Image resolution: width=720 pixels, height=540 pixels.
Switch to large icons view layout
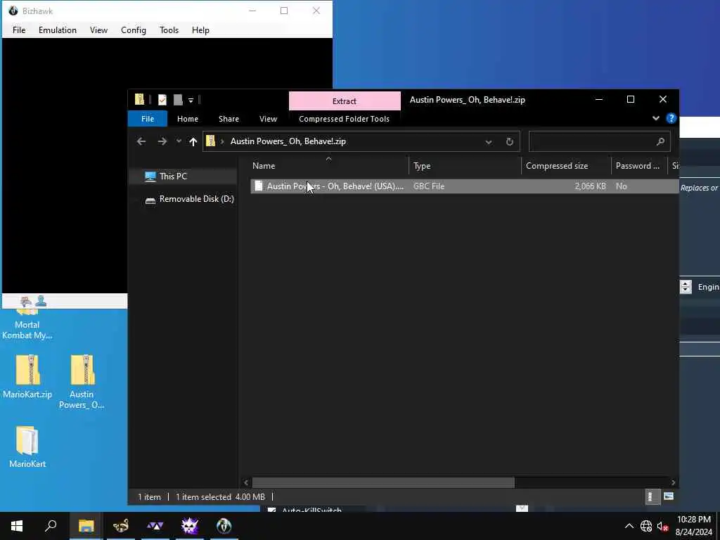[x=669, y=496]
